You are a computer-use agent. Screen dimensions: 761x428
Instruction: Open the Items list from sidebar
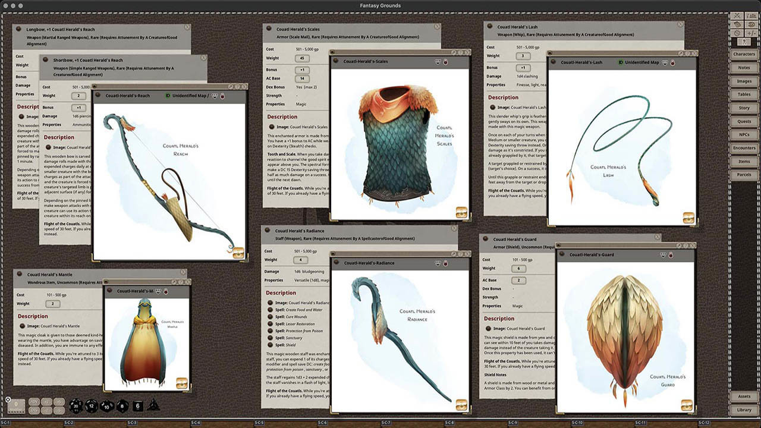point(744,161)
